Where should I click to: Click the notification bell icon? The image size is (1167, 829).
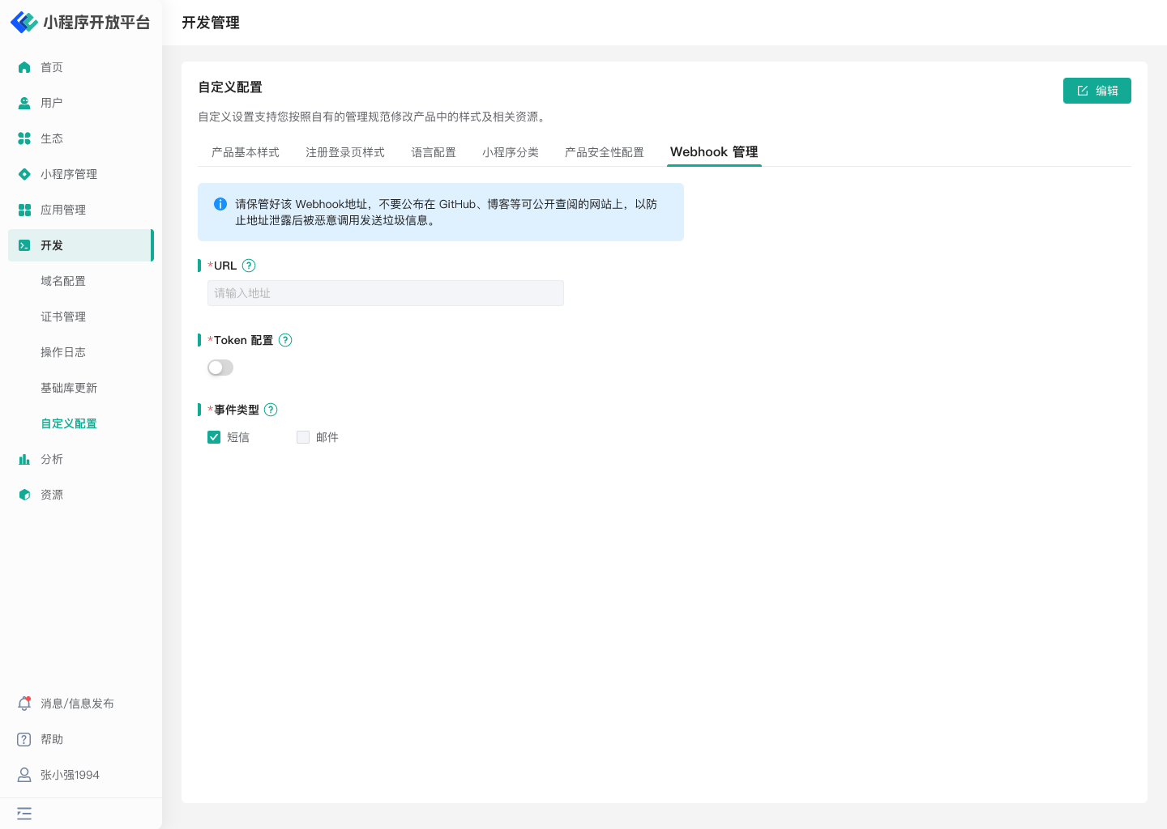(x=24, y=704)
